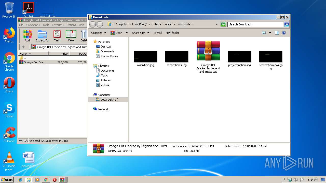Image resolution: width=326 pixels, height=183 pixels.
Task: Click the E-mail button in Explorer toolbar
Action: tap(158, 33)
